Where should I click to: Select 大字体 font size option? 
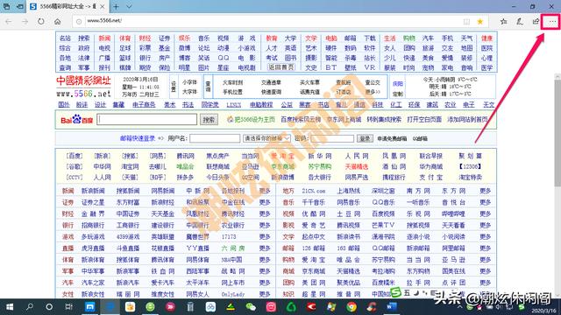189,92
